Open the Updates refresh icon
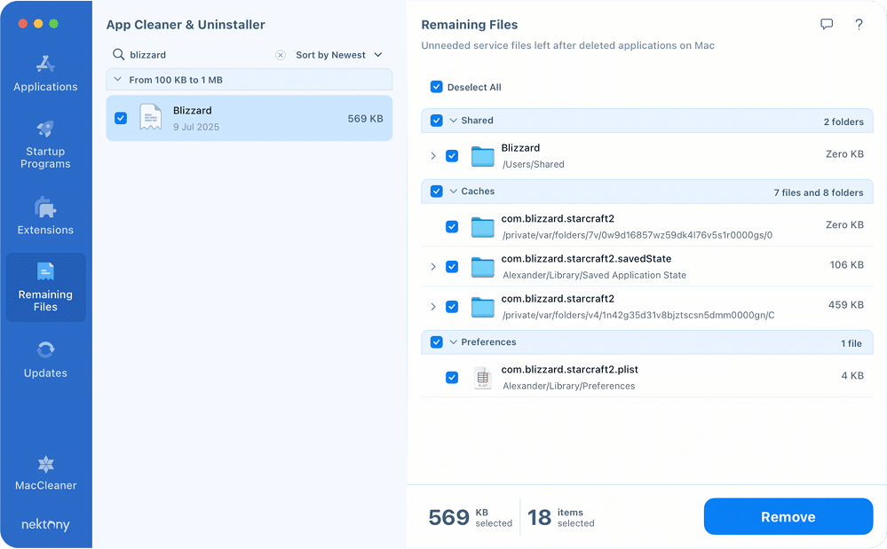Screen dimensions: 887x549 [x=45, y=350]
